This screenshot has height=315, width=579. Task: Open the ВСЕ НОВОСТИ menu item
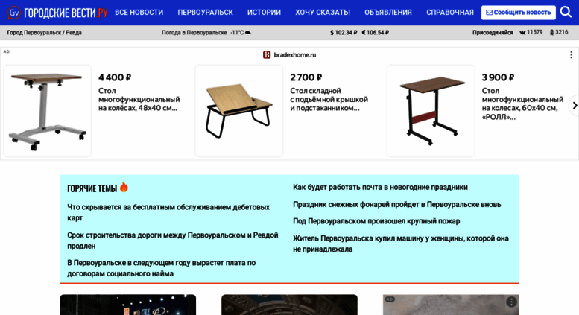(x=139, y=13)
